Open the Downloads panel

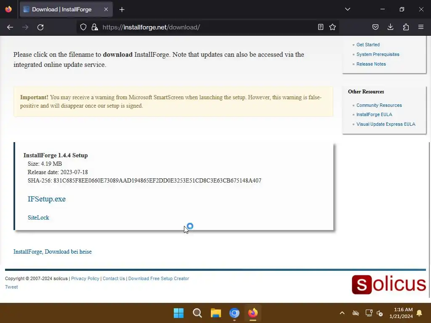pyautogui.click(x=391, y=27)
